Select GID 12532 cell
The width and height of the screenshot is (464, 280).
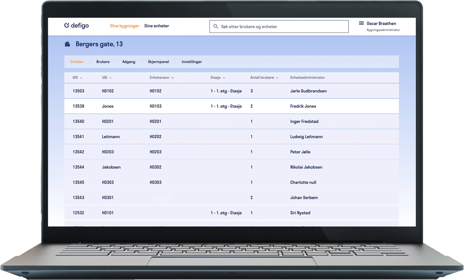pyautogui.click(x=78, y=213)
